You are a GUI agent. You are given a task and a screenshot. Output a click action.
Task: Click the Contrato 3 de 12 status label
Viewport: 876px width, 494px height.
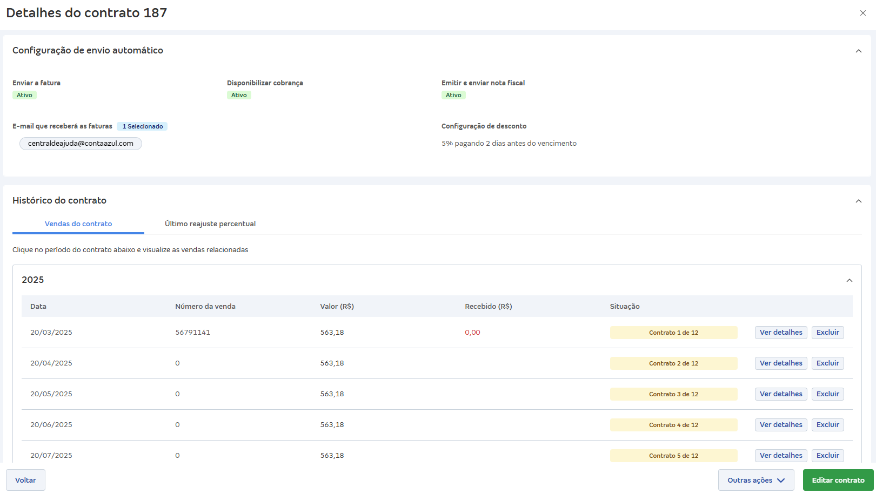[673, 394]
